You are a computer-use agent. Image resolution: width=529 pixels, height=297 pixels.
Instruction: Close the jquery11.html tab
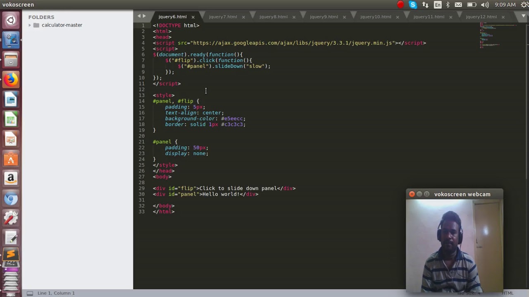[450, 17]
